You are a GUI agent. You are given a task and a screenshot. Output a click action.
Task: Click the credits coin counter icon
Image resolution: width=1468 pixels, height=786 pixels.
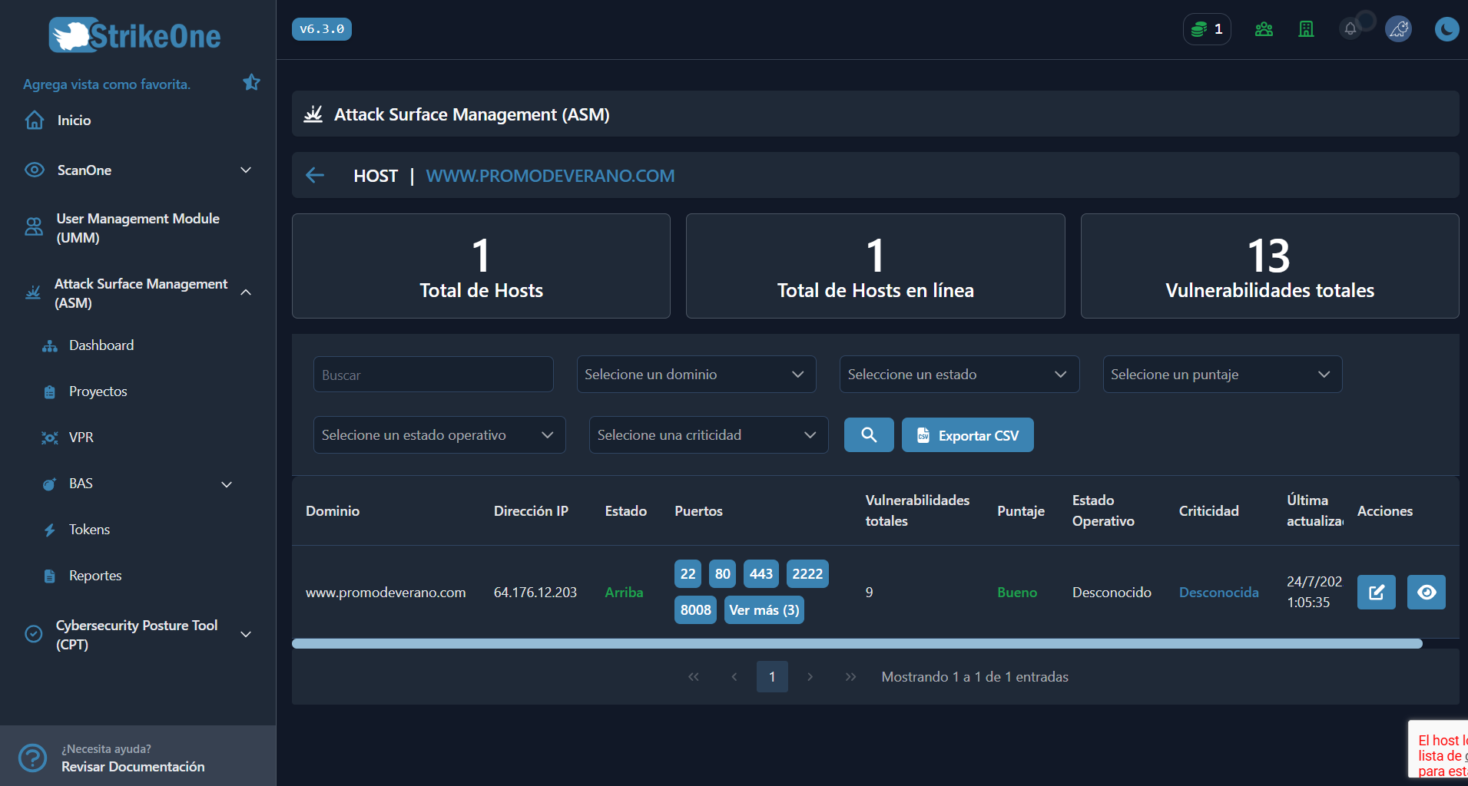[1201, 28]
